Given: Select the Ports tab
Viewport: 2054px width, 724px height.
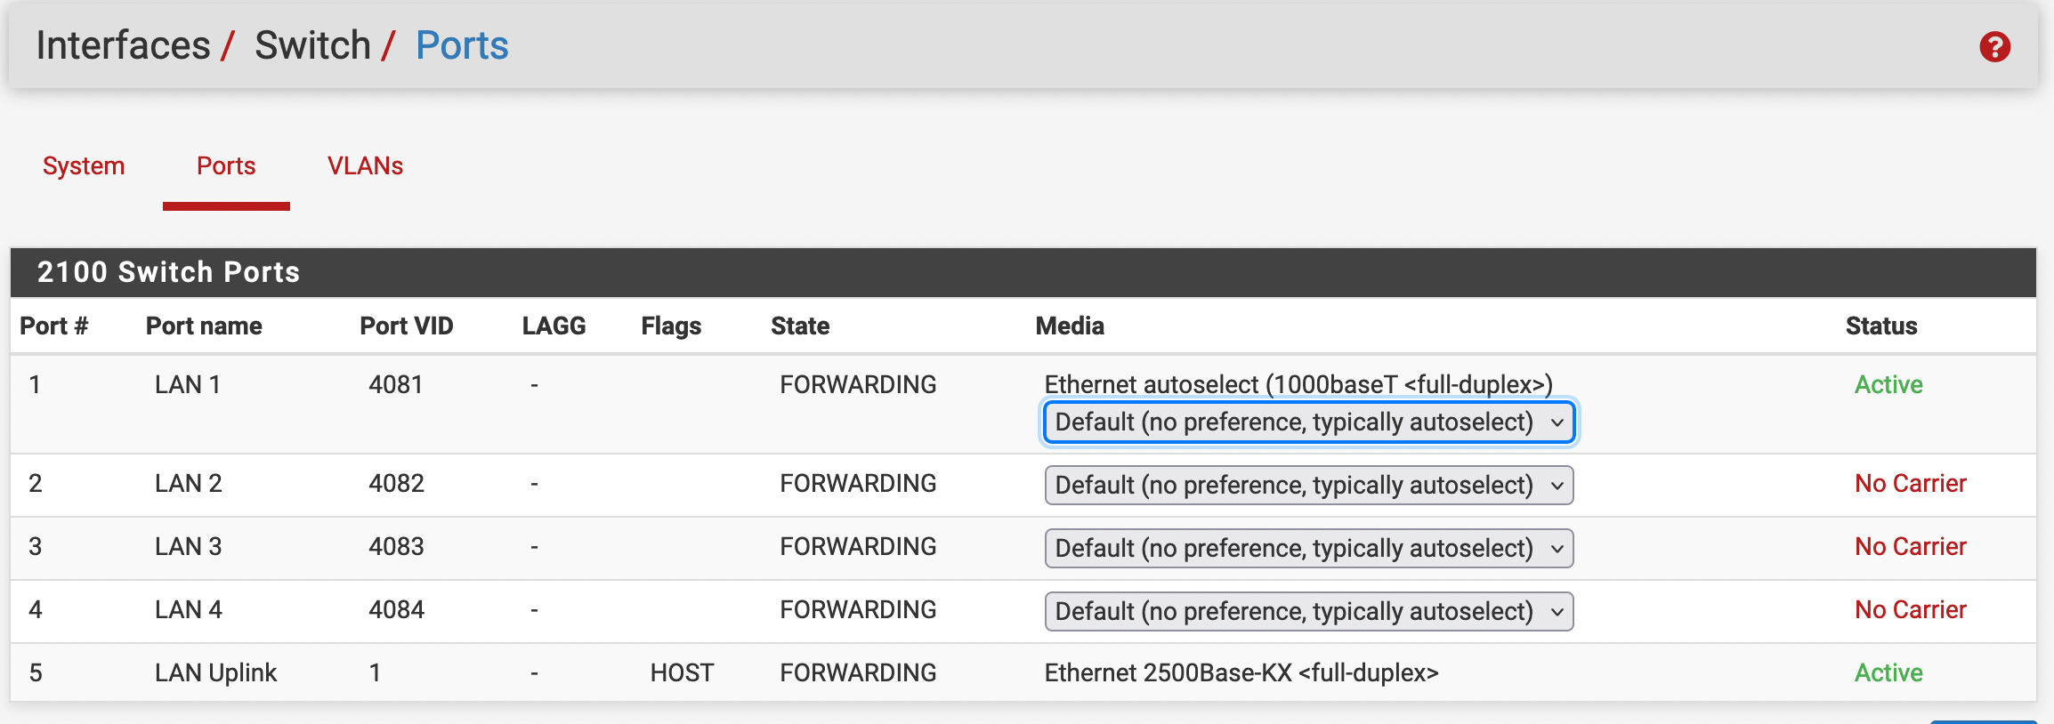Looking at the screenshot, I should click(x=226, y=166).
